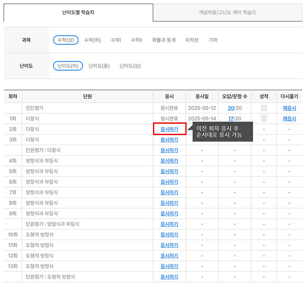This screenshot has height=284, width=307.
Task: Click 응시하기 for 6회 방정식과 부등식
Action: coord(169,182)
